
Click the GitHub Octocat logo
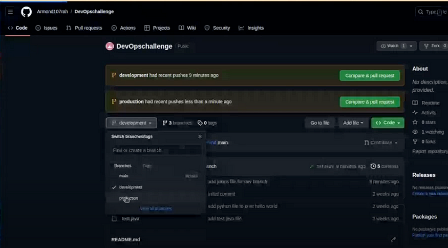coord(26,12)
